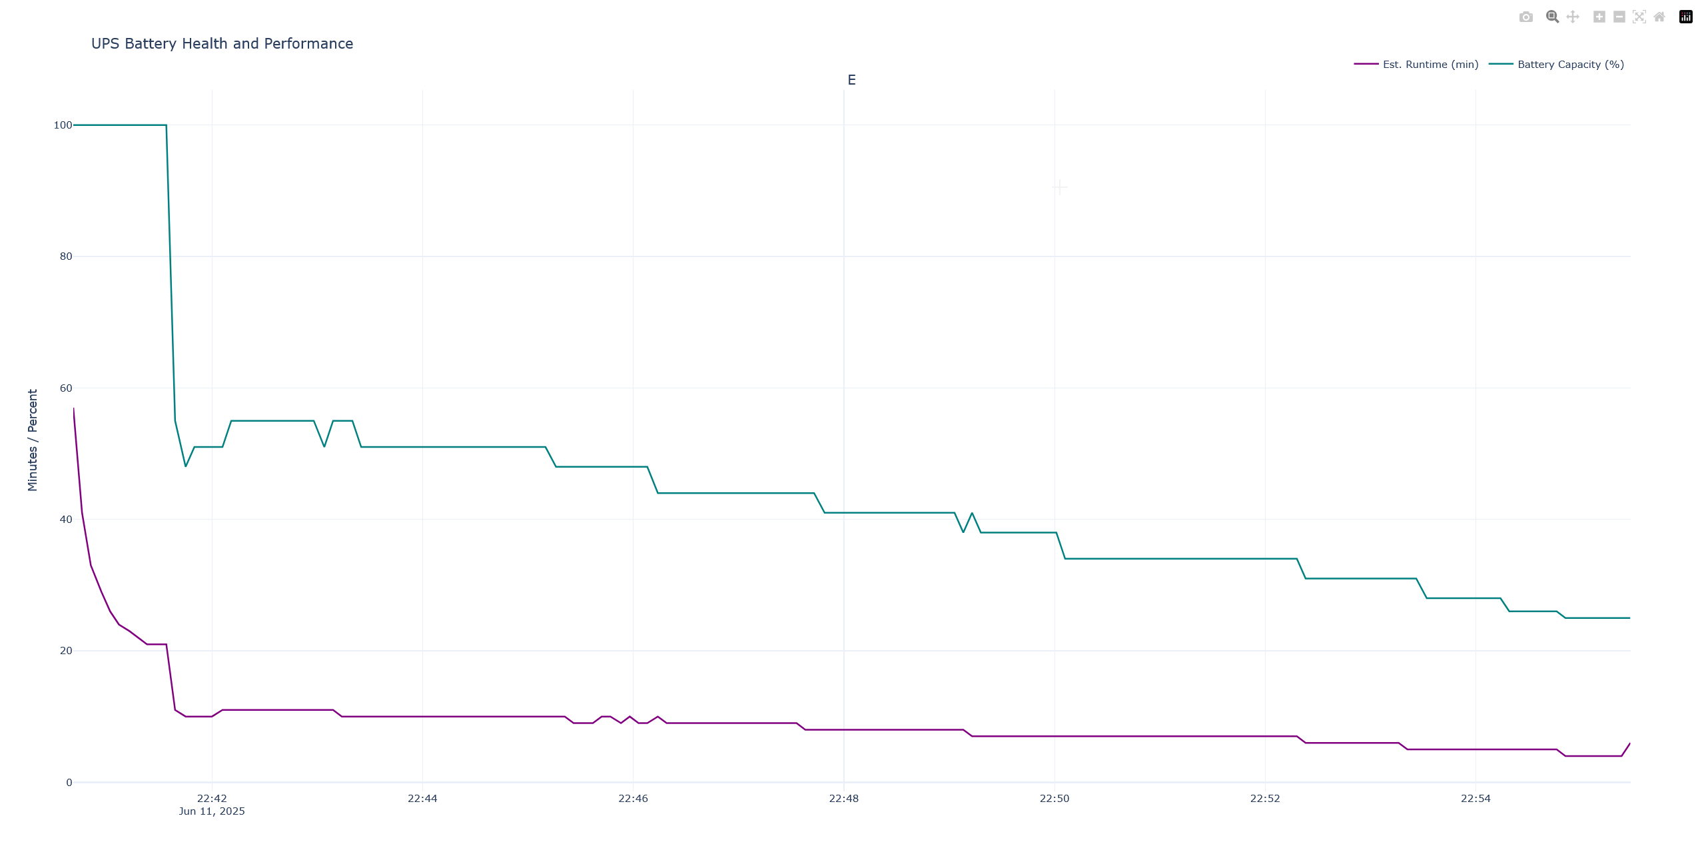Click the 100 y-axis tick label
Viewport: 1704px width, 844px height.
63,125
